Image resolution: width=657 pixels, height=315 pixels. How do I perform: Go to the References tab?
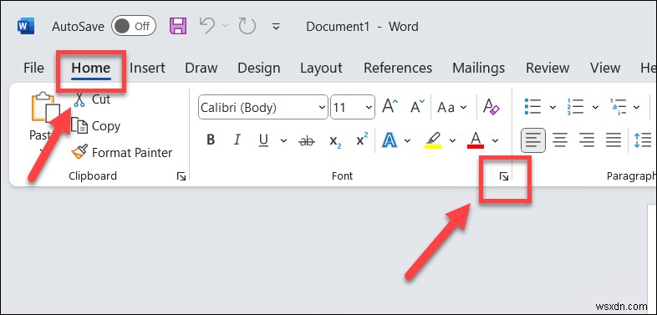point(398,68)
